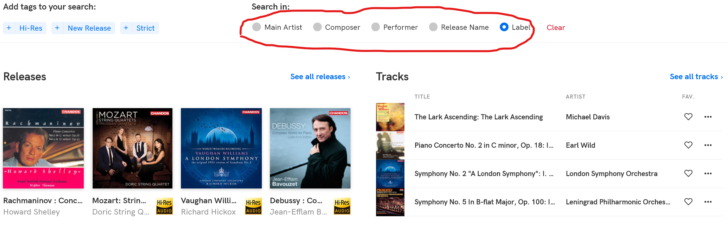Open Rachmaninov Howard Shelley album cover

[x=43, y=148]
